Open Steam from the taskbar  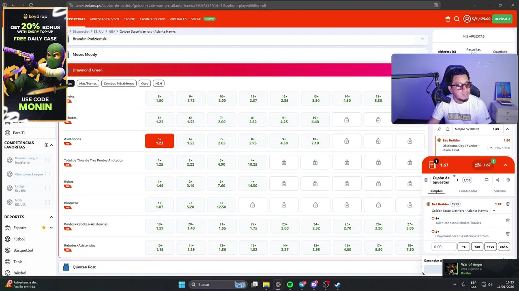[337, 285]
